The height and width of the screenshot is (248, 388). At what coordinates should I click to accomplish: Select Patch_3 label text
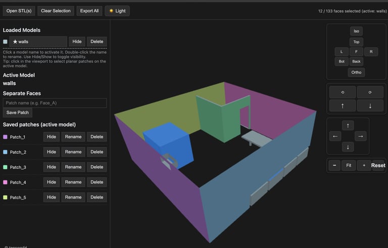(18, 167)
